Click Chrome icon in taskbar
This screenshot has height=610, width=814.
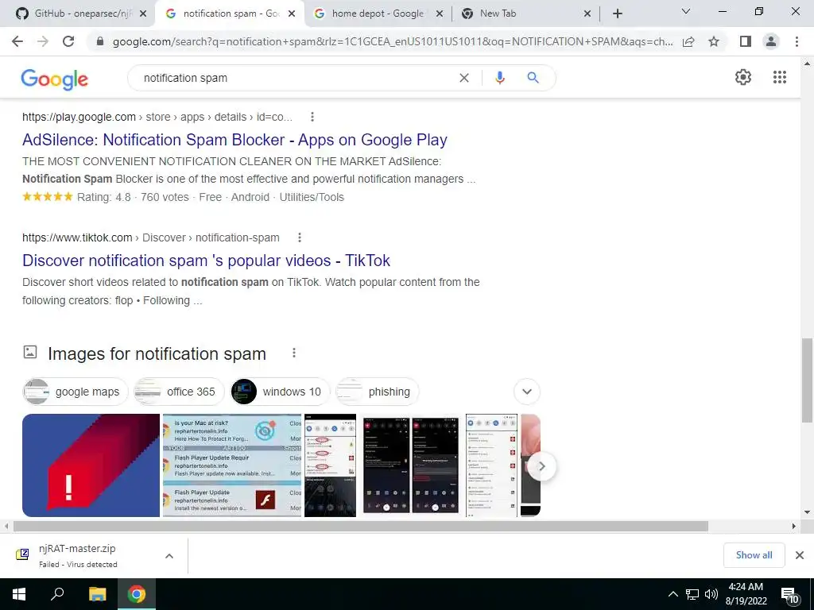coord(137,594)
